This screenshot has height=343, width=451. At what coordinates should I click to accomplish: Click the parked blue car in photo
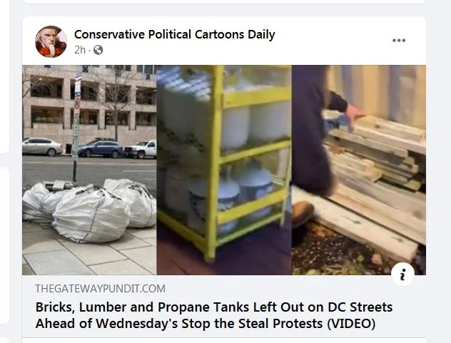(101, 148)
